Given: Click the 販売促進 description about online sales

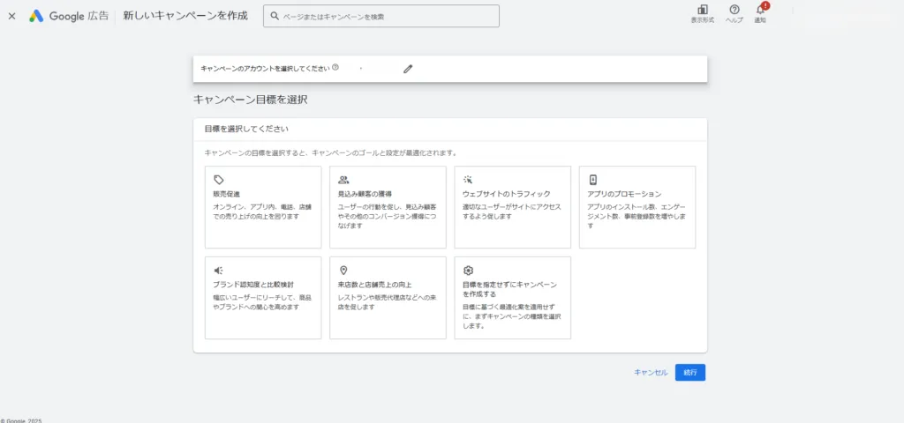Looking at the screenshot, I should click(262, 211).
